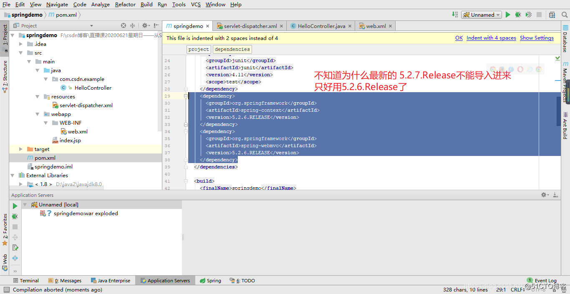Open the Refactor menu
The image size is (570, 294).
click(x=125, y=4)
